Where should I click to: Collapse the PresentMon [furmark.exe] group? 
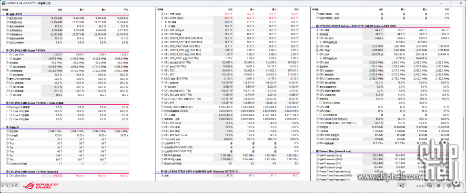(x=313, y=151)
